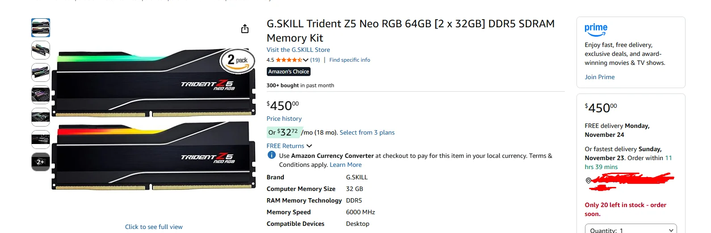Click the blue info icon beside Currency Converter

(271, 155)
